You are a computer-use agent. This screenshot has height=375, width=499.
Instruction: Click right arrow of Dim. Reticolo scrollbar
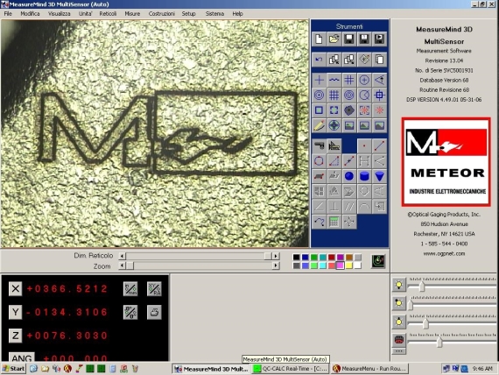click(x=276, y=256)
